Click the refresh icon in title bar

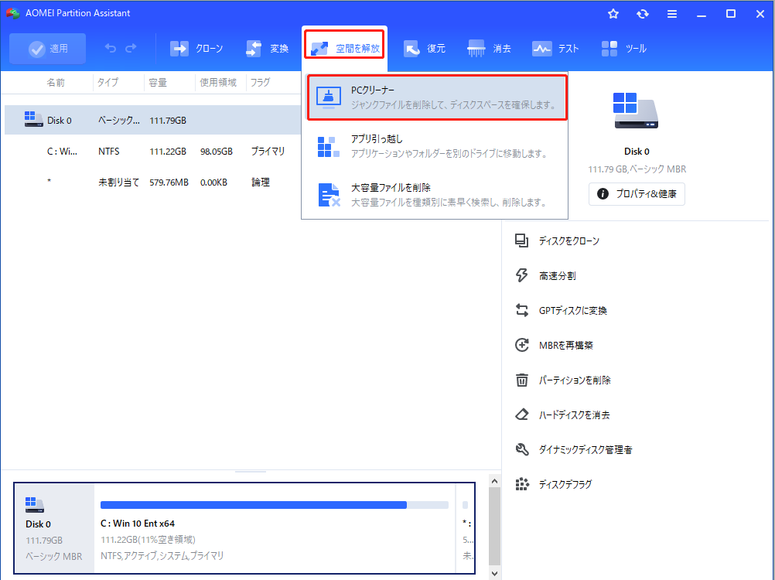(643, 14)
